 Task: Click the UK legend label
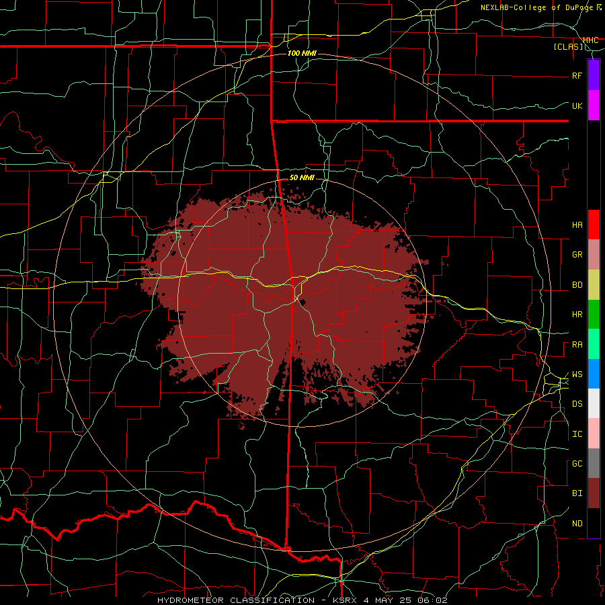577,106
